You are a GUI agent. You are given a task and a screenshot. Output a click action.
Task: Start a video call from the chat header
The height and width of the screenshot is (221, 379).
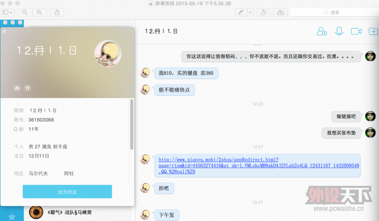coord(356,31)
